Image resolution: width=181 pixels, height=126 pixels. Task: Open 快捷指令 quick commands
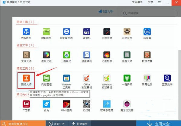tap(80, 123)
